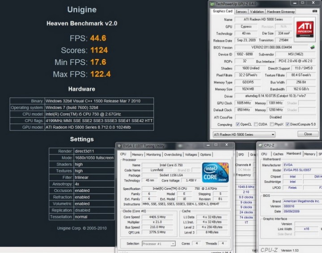322x253 pixels.
Task: Click the ATI CrossFire Disabled field
Action: tap(275, 117)
